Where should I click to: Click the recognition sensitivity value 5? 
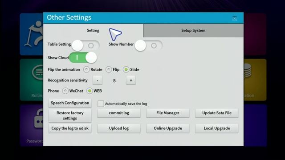pos(114,80)
